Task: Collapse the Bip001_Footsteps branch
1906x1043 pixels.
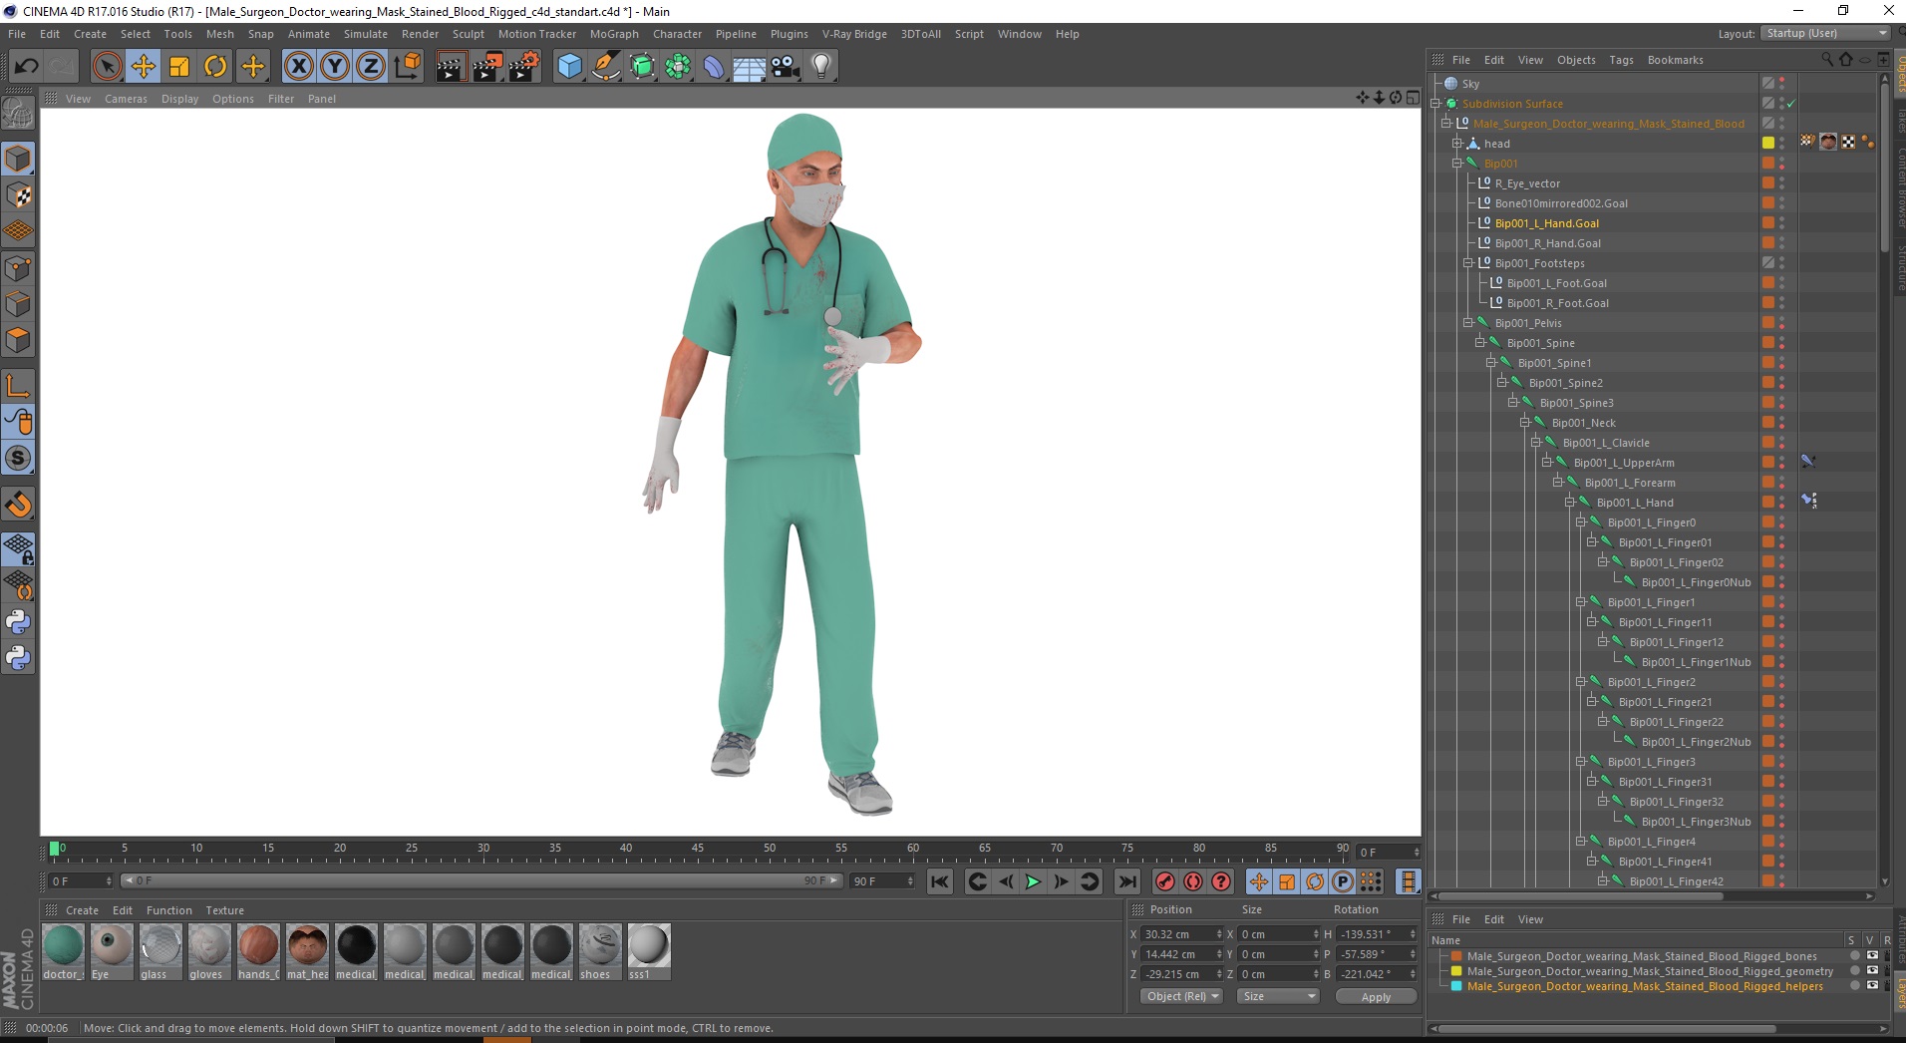Action: [x=1468, y=263]
